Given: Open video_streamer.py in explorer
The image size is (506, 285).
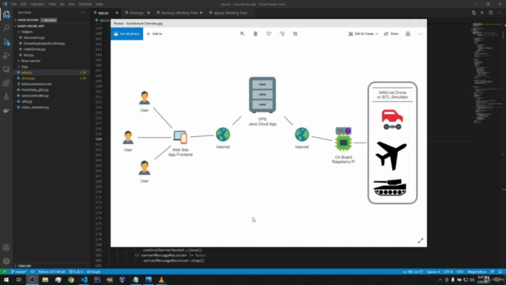Looking at the screenshot, I should pos(35,108).
